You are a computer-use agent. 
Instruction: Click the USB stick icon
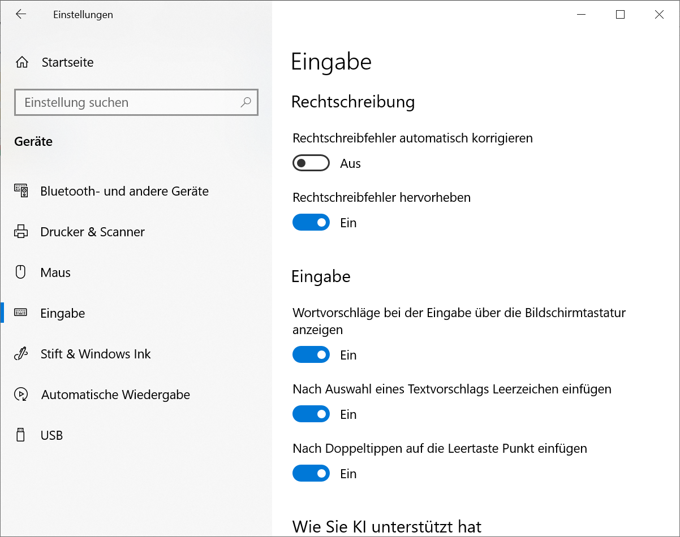(x=21, y=435)
